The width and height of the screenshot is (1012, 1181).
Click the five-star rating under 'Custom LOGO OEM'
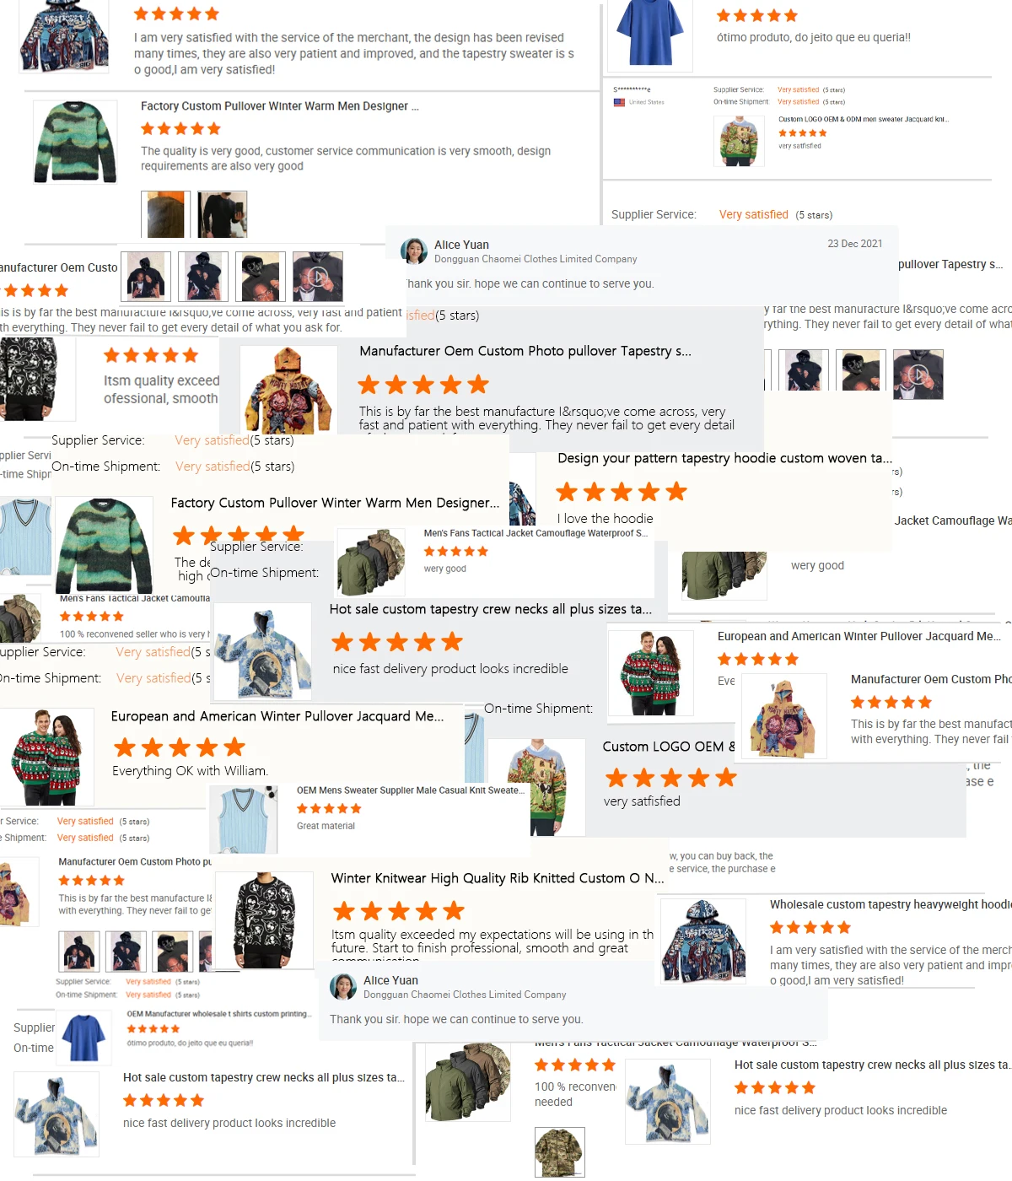670,778
